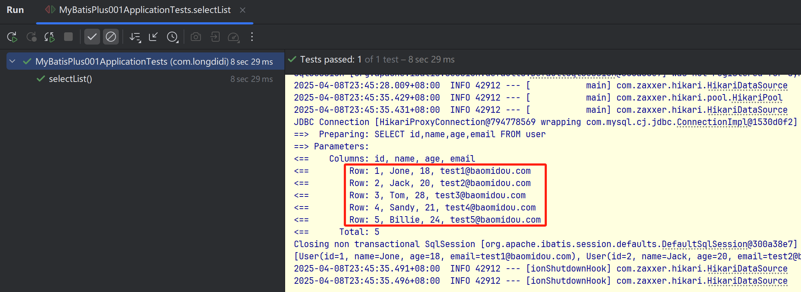This screenshot has height=292, width=801.
Task: Click the Import tests arrow icon
Action: pos(153,37)
